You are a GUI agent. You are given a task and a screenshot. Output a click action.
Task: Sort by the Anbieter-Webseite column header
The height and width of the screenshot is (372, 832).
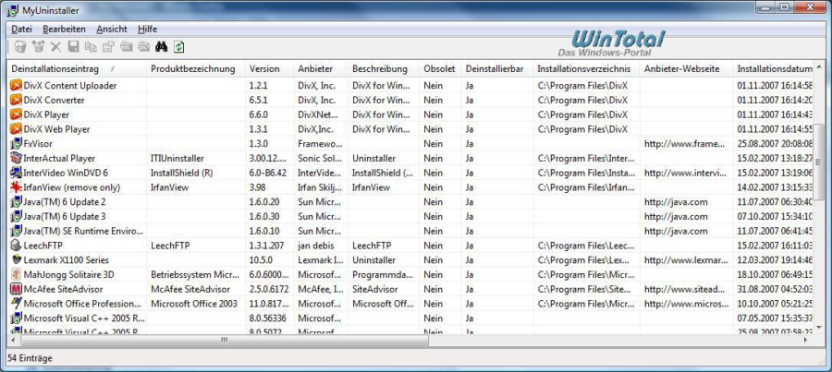(687, 69)
